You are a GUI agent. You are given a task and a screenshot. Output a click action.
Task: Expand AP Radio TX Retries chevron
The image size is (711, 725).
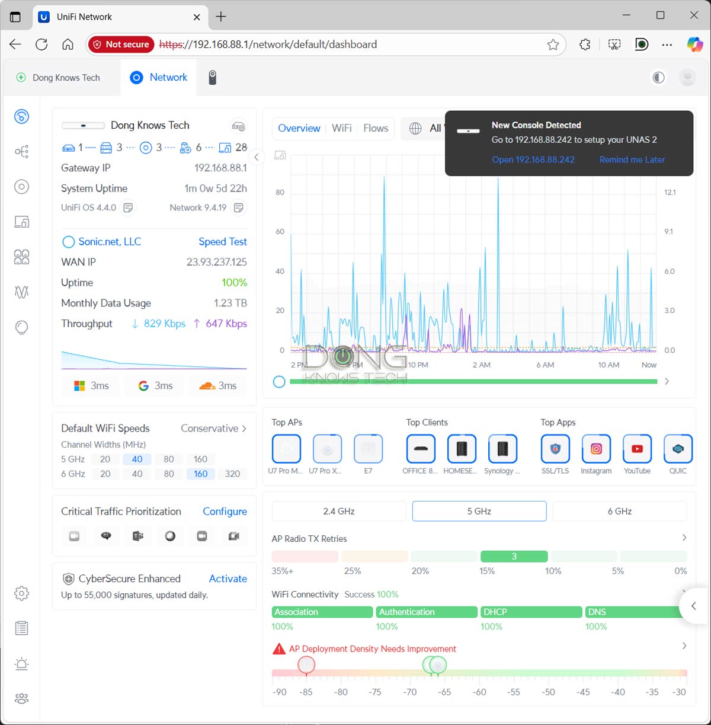click(x=684, y=538)
